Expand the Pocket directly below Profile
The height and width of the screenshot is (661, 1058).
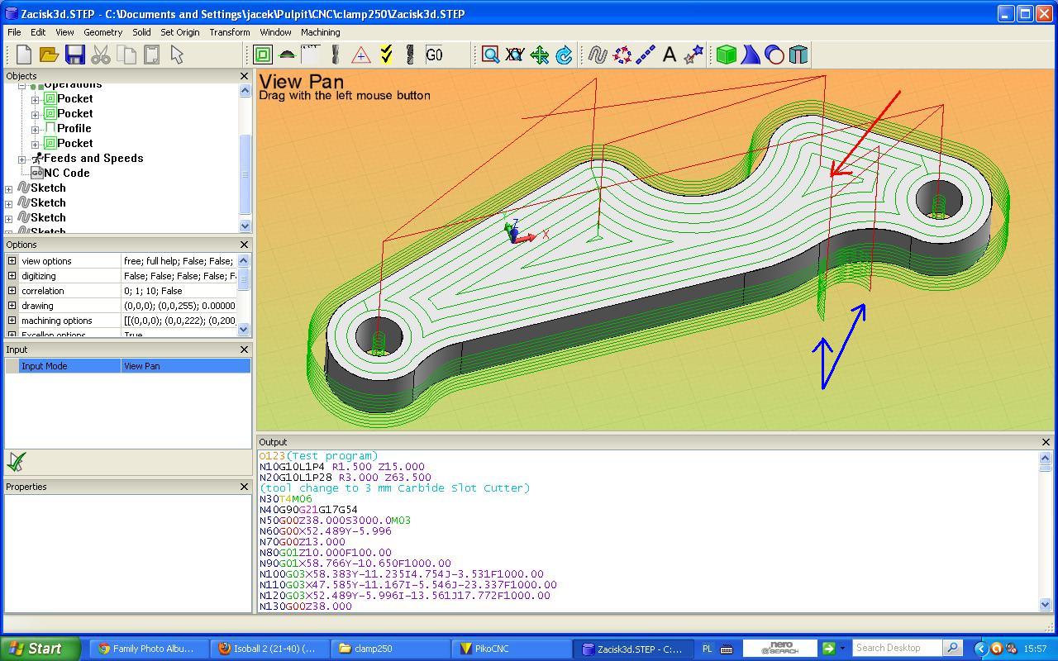click(36, 144)
